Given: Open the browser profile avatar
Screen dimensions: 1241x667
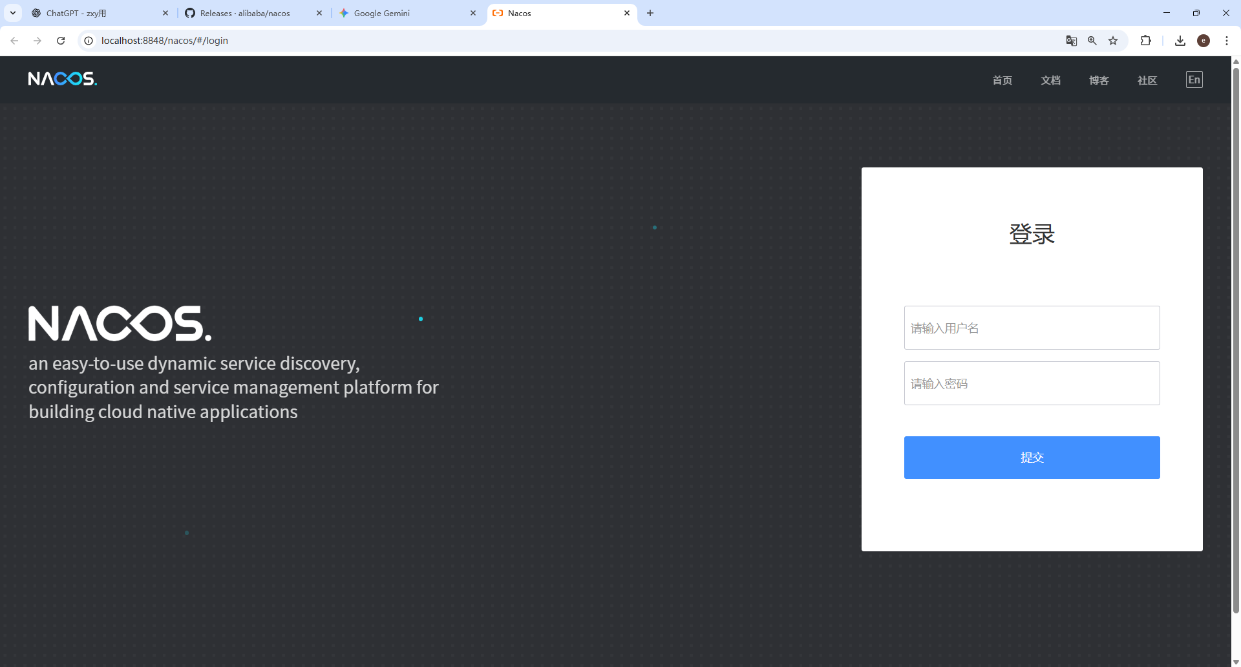Looking at the screenshot, I should 1204,41.
